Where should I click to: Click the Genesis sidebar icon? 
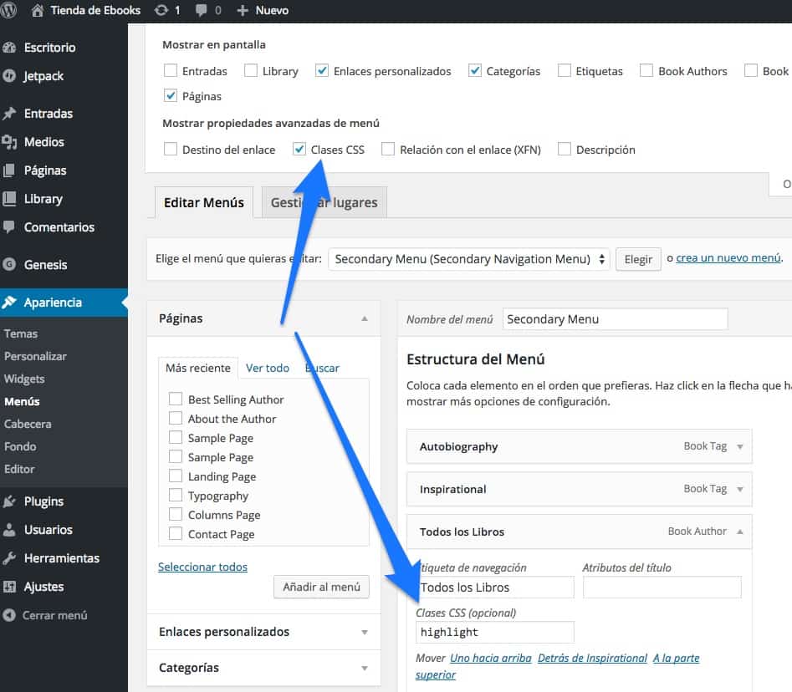click(9, 264)
